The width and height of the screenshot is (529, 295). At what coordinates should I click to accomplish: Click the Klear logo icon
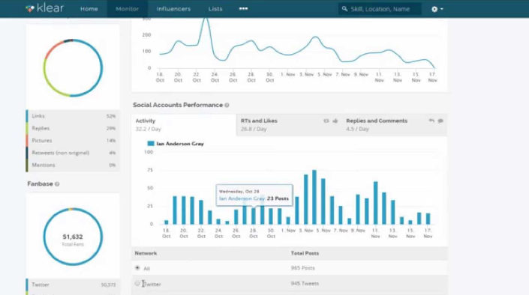click(x=30, y=9)
